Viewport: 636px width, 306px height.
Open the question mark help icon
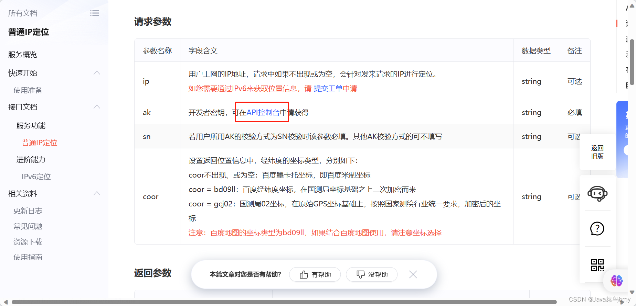pyautogui.click(x=597, y=229)
